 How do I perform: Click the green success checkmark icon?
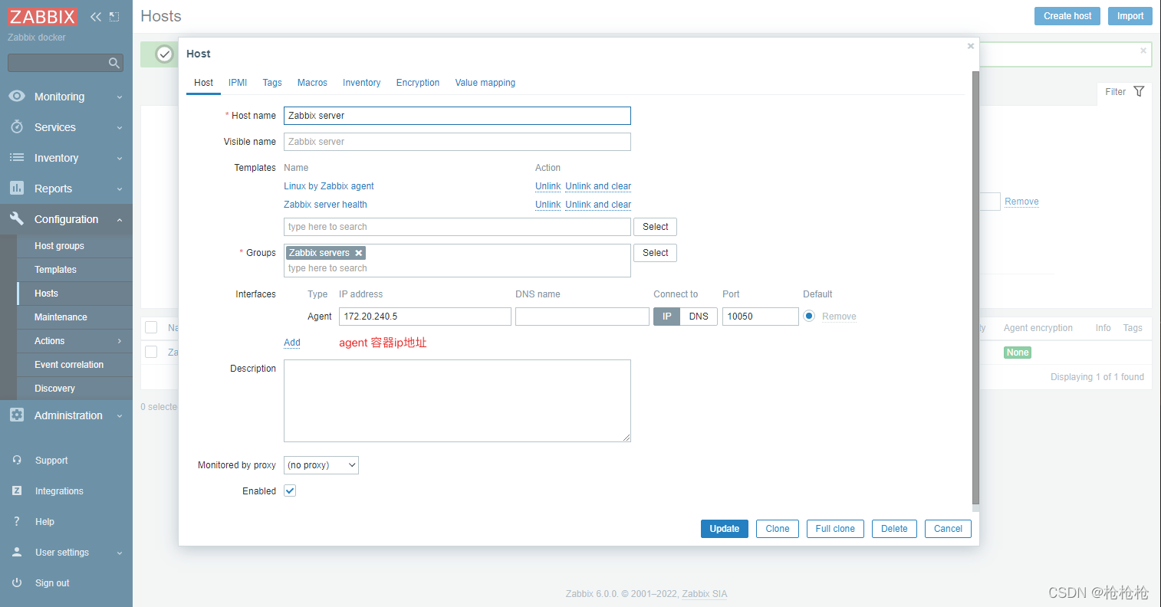[164, 54]
